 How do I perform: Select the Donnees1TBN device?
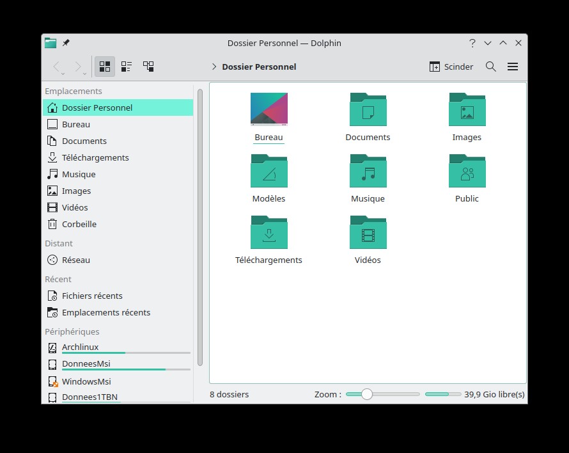(x=118, y=397)
